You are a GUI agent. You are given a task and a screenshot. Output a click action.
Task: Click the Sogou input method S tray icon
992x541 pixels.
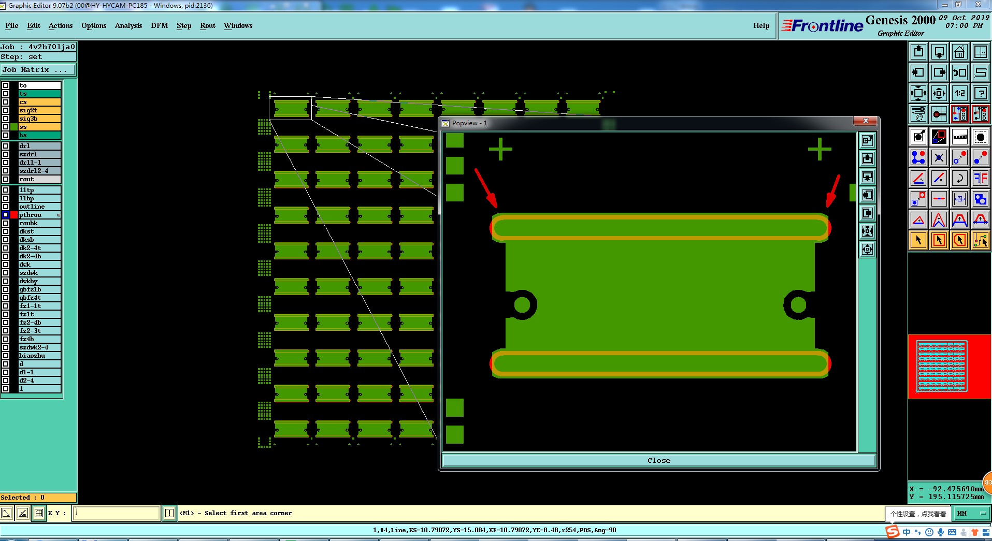(893, 532)
